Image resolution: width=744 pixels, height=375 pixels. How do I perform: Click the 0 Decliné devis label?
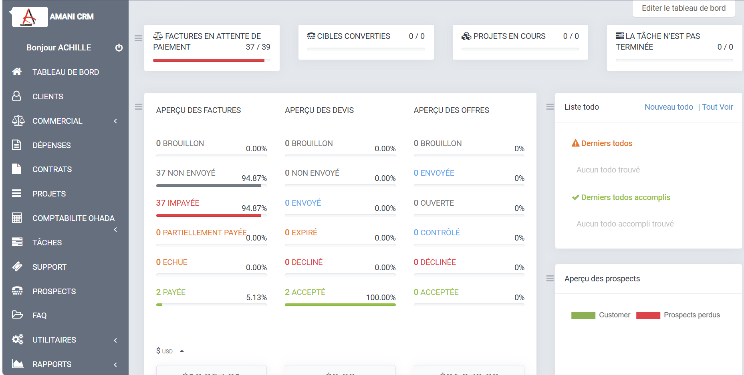pos(304,262)
